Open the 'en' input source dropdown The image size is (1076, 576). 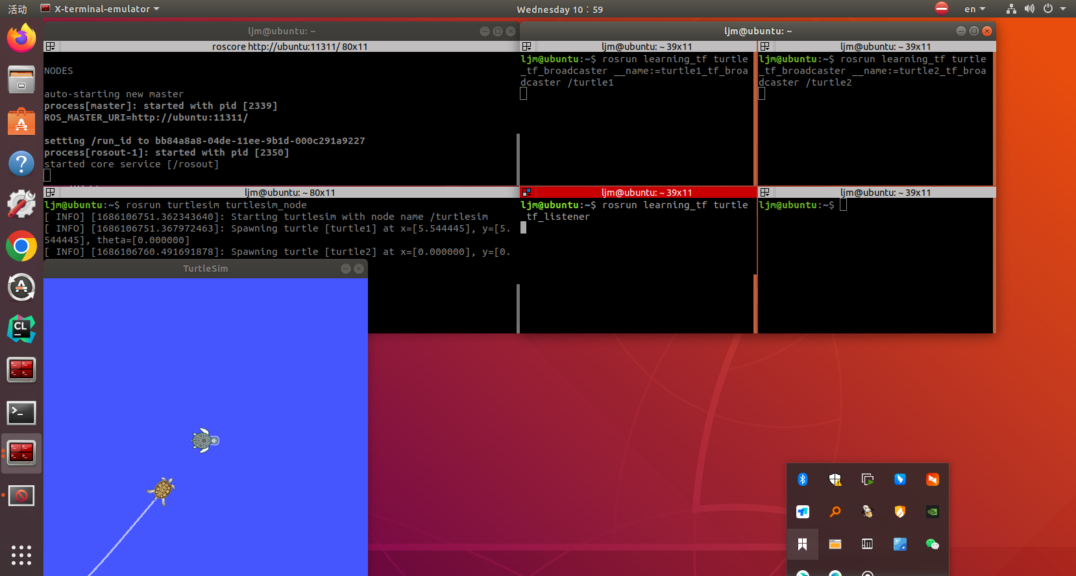pyautogui.click(x=974, y=9)
